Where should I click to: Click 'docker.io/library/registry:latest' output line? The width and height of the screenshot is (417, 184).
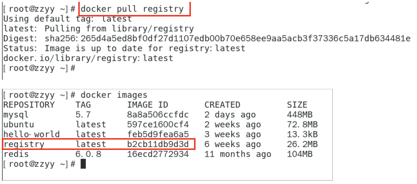[88, 58]
